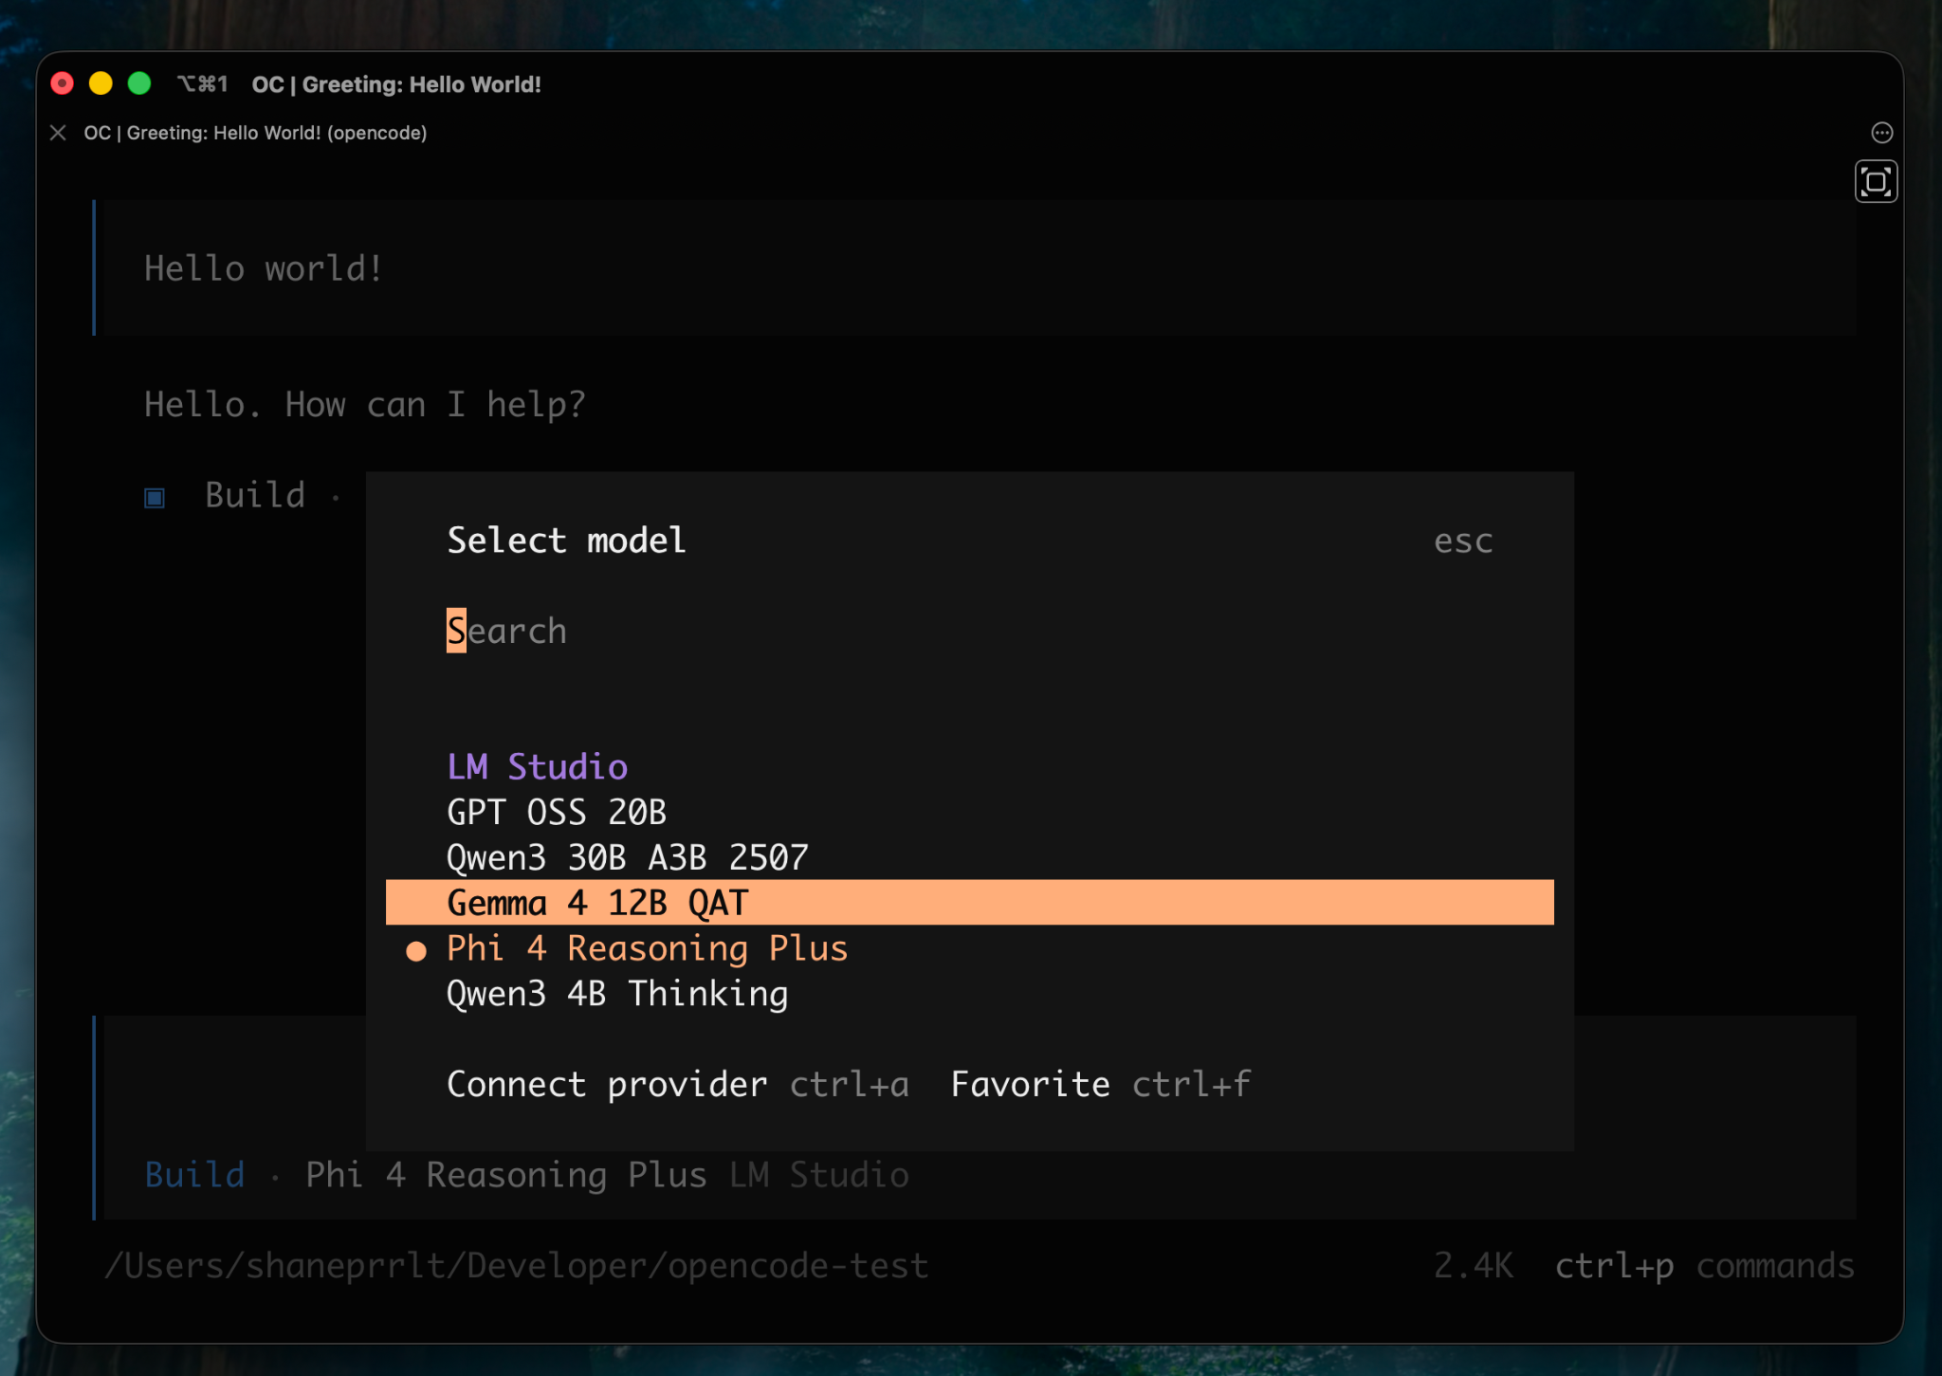This screenshot has width=1942, height=1376.
Task: Select the 'OC | Greeting: Hello World! (opencode)' tab
Action: tap(255, 133)
